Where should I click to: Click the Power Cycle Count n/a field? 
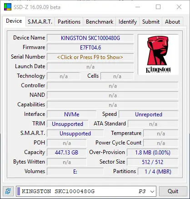[x=161, y=143]
